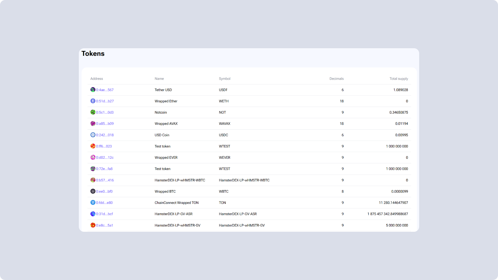Image resolution: width=498 pixels, height=280 pixels.
Task: Click the USDC symbol cell
Action: 223,135
